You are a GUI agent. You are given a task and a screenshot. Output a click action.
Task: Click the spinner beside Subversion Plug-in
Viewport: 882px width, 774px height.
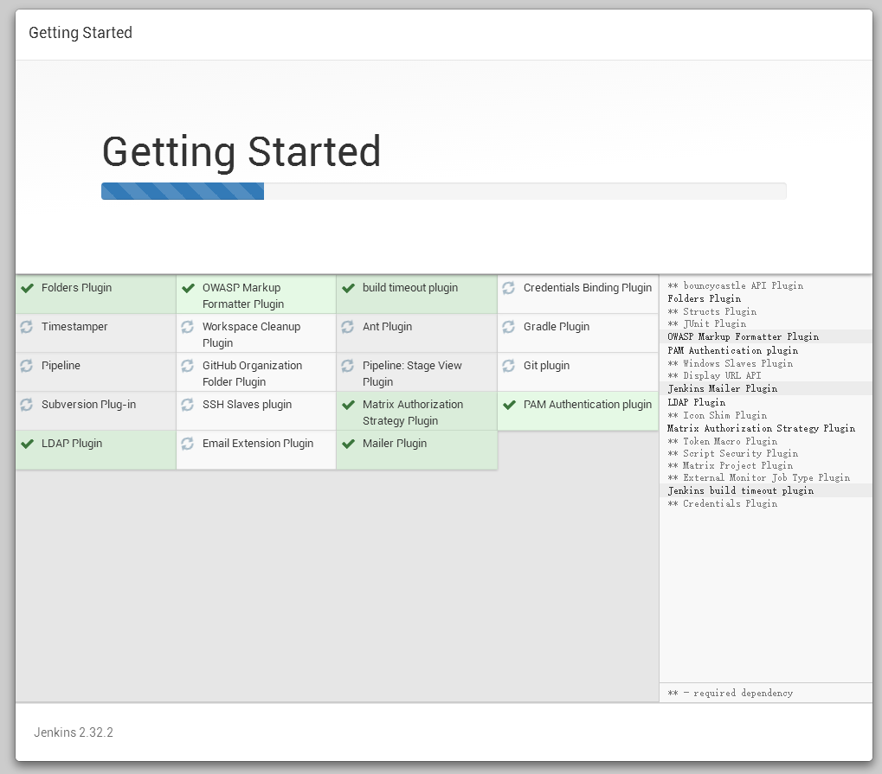pyautogui.click(x=27, y=405)
